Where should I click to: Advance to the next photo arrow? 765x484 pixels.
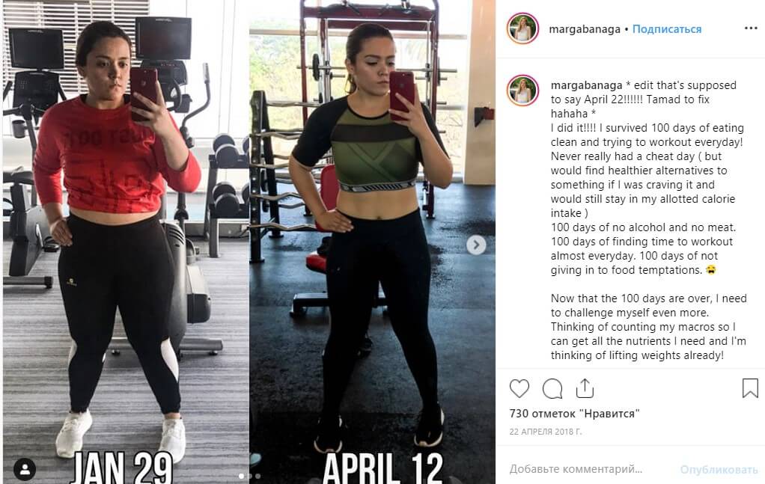point(476,245)
